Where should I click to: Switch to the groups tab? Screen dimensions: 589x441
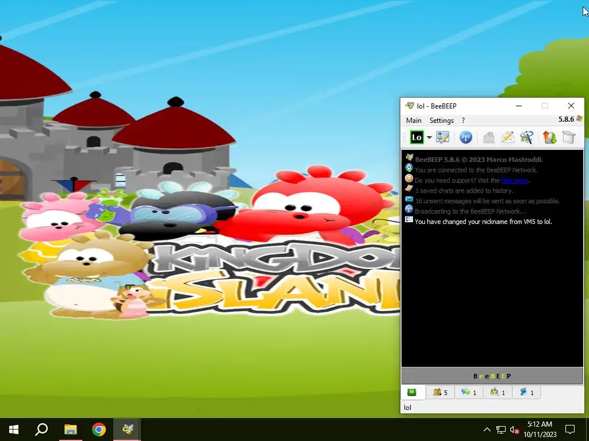coord(498,392)
